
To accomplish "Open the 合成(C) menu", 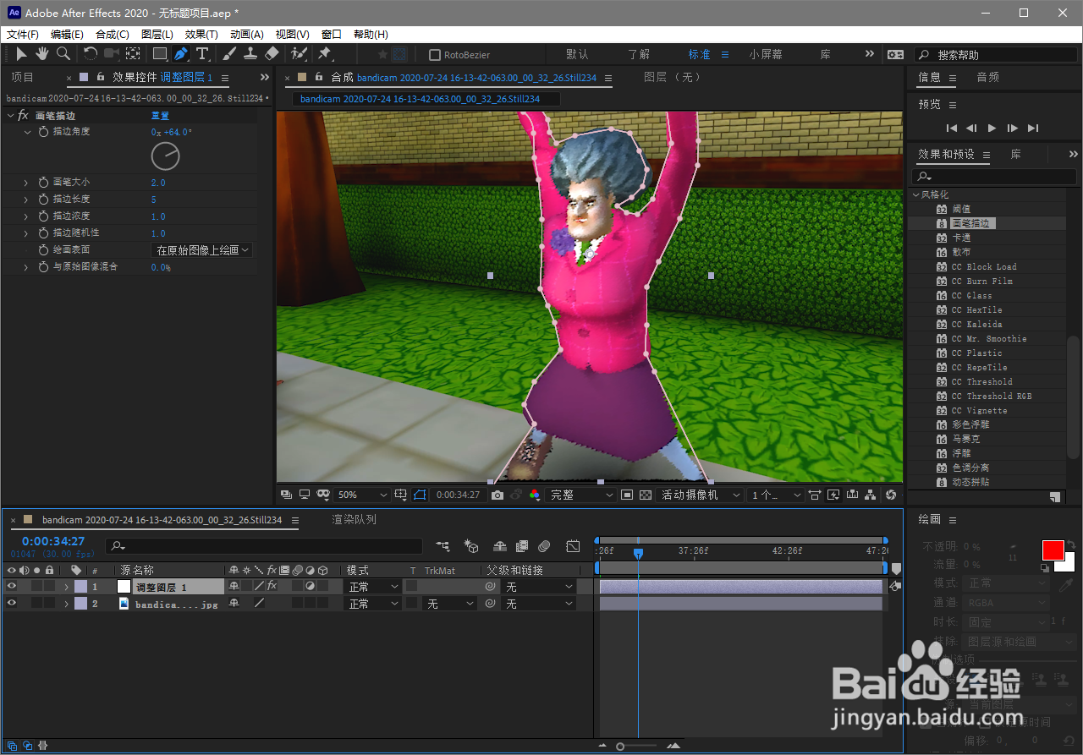I will (x=113, y=35).
